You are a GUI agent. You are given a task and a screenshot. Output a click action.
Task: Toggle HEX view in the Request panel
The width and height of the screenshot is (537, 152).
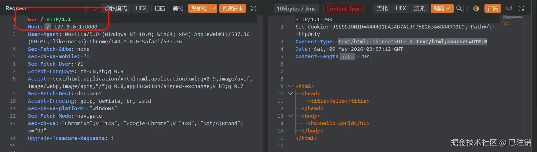coord(141,8)
